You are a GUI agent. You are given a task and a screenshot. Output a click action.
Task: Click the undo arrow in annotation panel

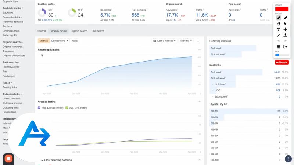tap(279, 41)
